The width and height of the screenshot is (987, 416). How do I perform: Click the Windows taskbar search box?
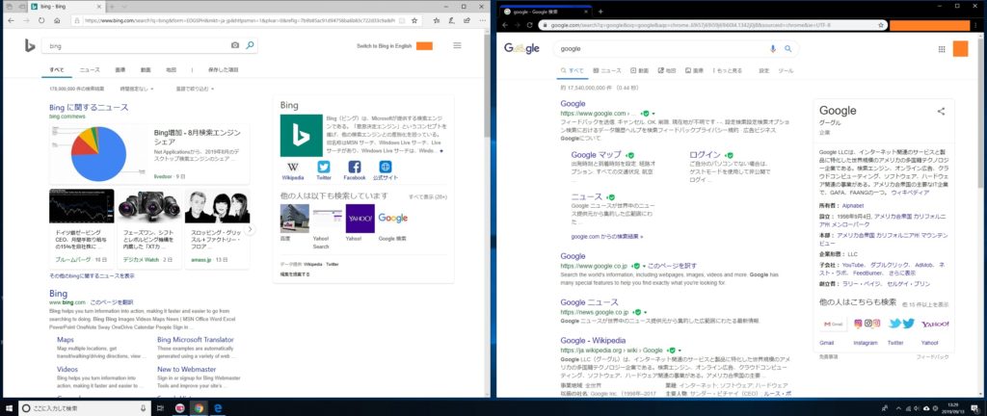[x=85, y=408]
